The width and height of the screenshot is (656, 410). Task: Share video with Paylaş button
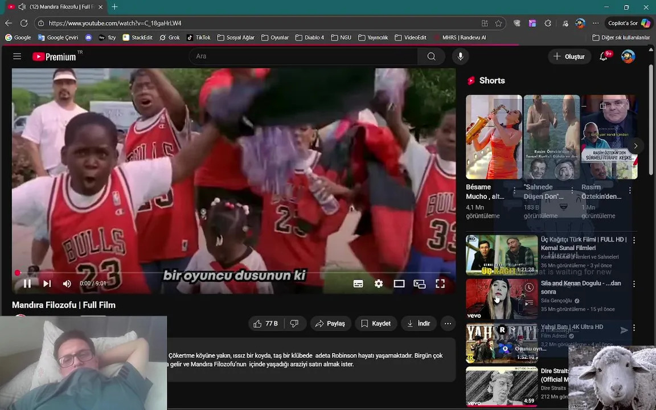point(330,323)
